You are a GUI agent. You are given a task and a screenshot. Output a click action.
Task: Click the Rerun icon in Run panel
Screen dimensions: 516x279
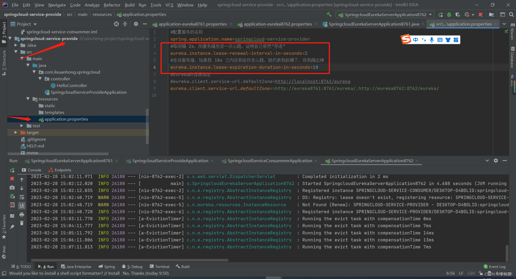(12, 170)
